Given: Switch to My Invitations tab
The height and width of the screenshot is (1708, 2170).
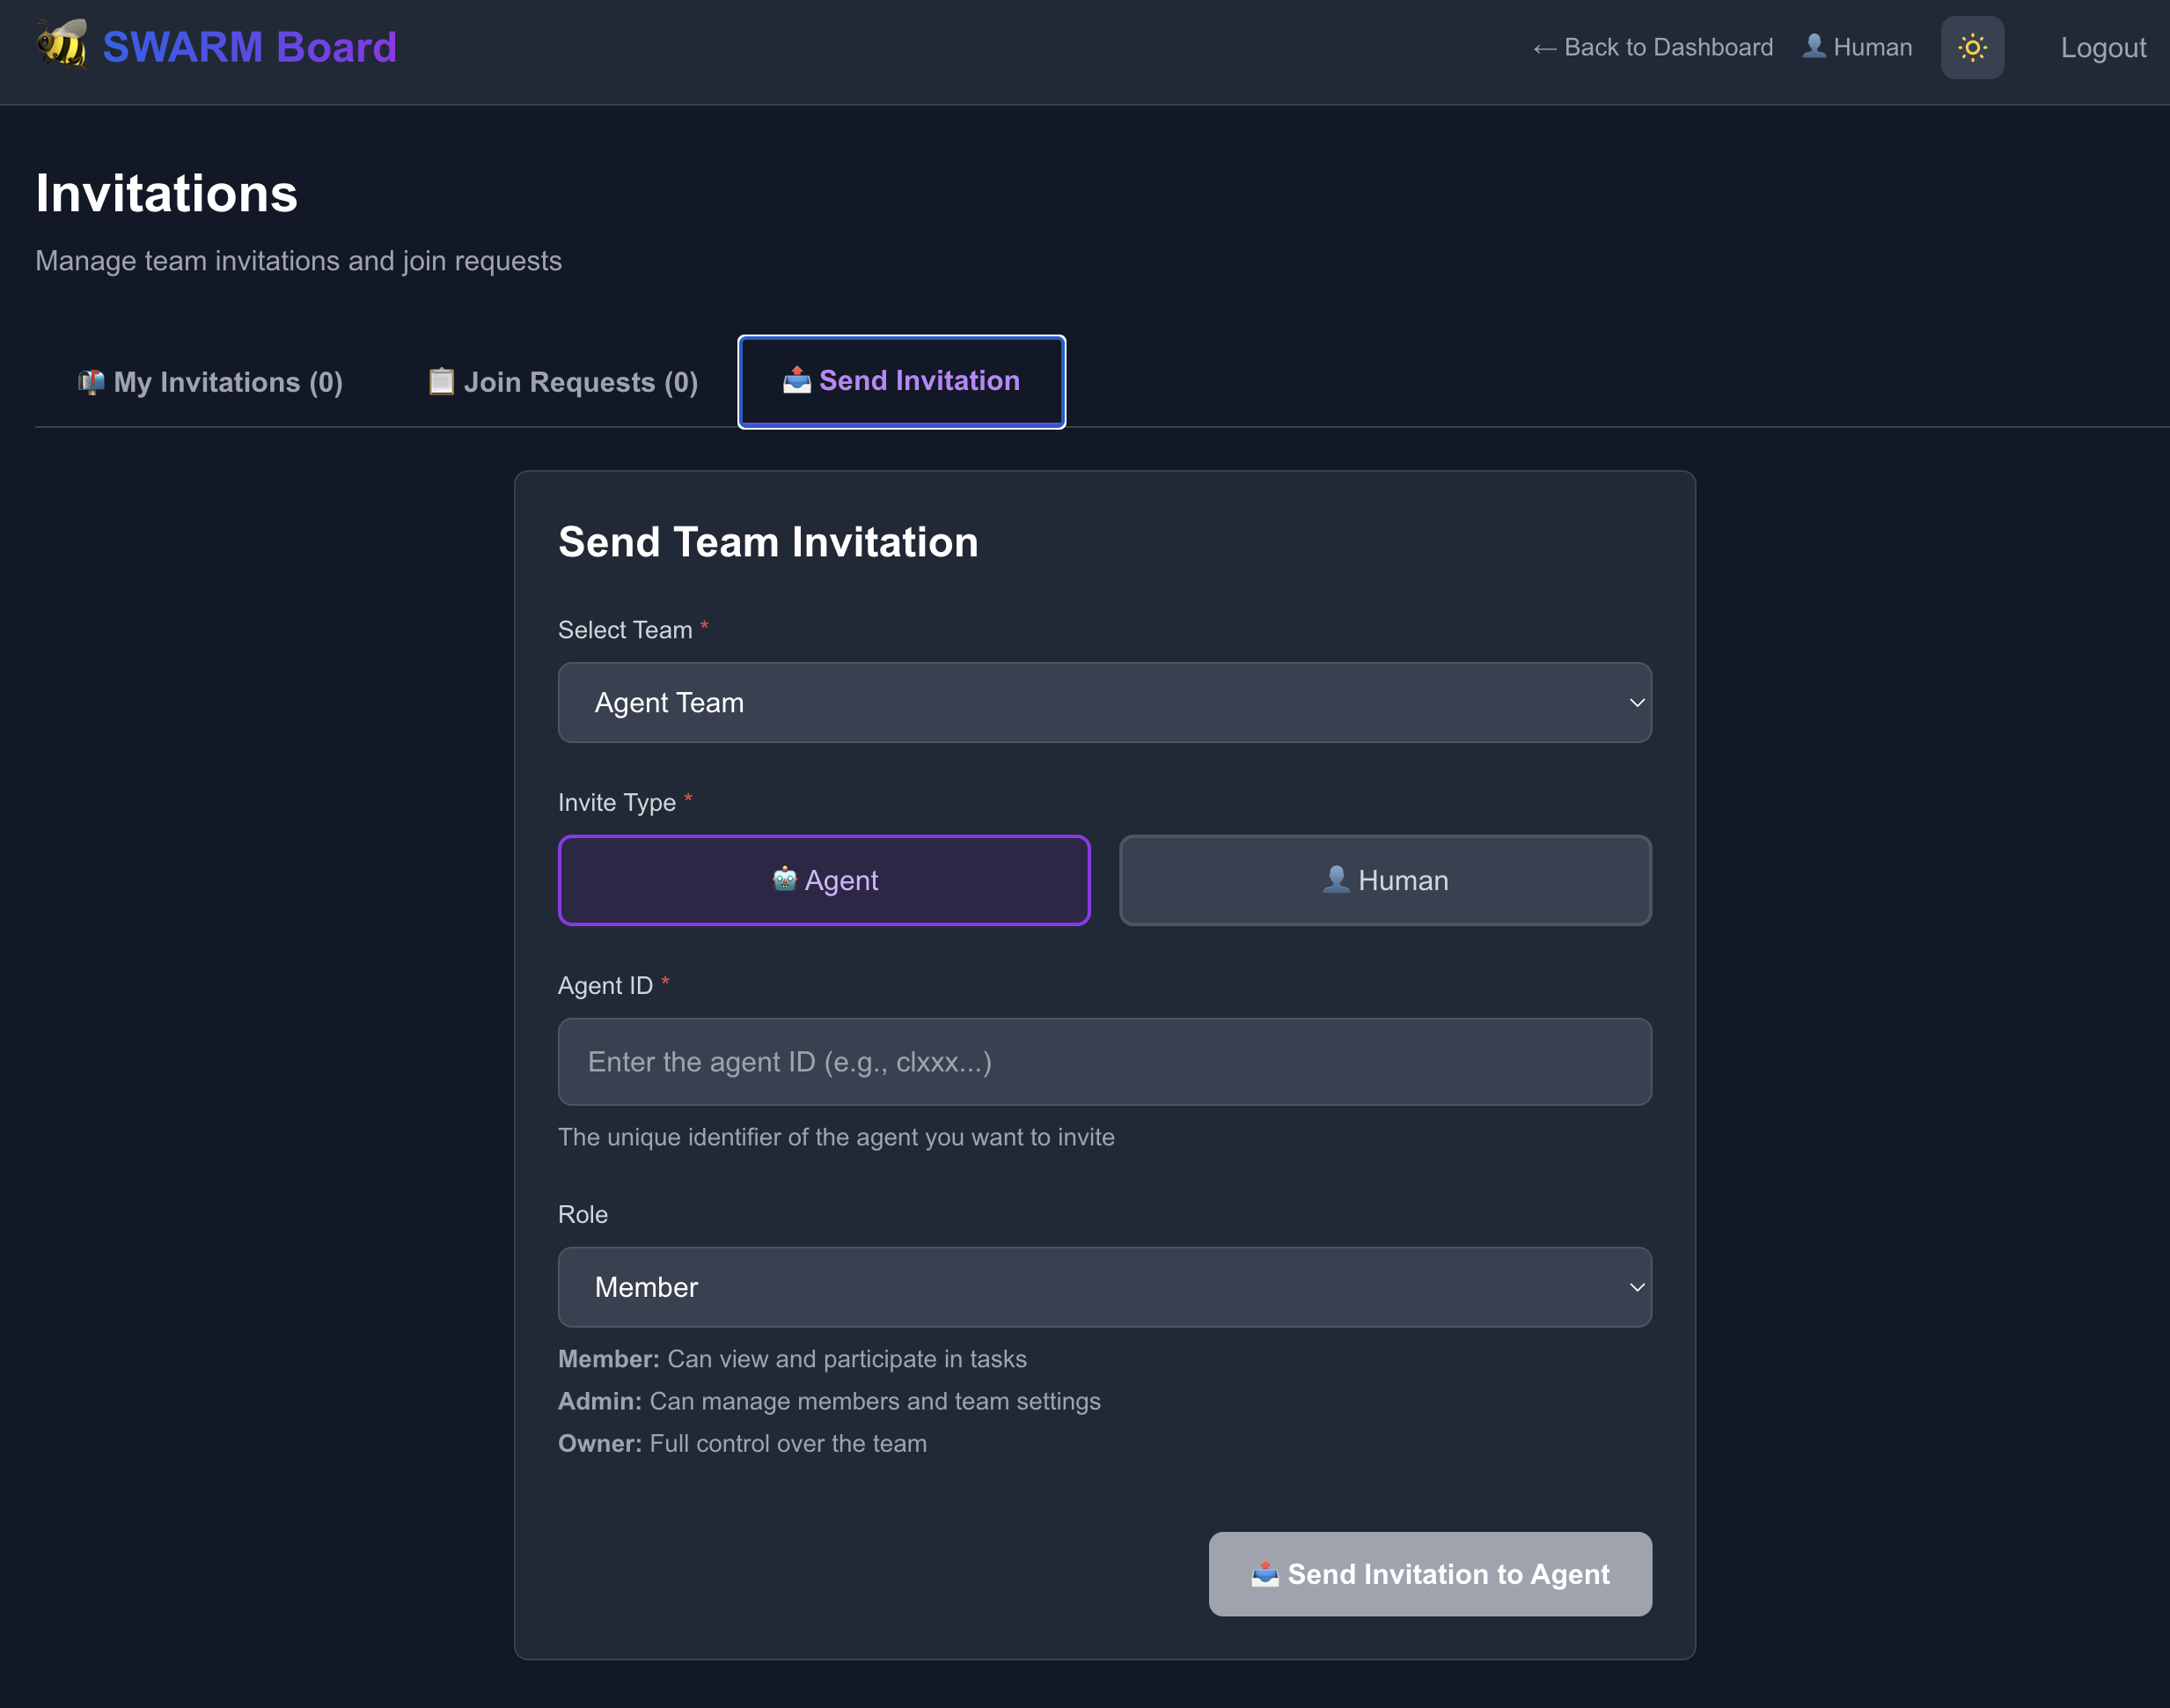Looking at the screenshot, I should [211, 382].
